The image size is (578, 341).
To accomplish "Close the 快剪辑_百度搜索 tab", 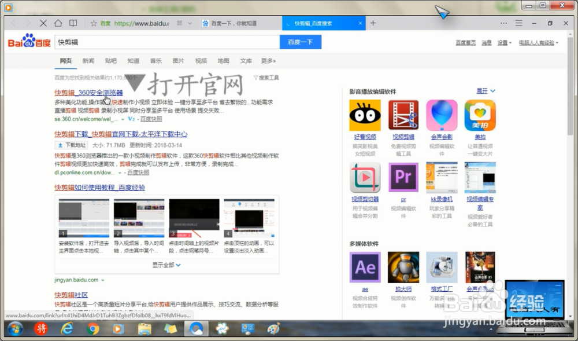I will [360, 23].
